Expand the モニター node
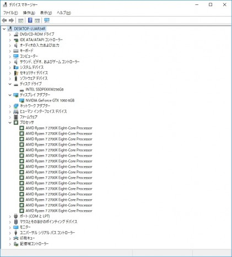This screenshot has width=232, height=257. (x=10, y=227)
